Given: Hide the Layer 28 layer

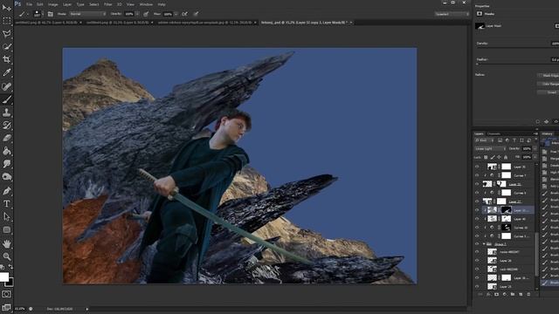Looking at the screenshot, I should (x=477, y=261).
